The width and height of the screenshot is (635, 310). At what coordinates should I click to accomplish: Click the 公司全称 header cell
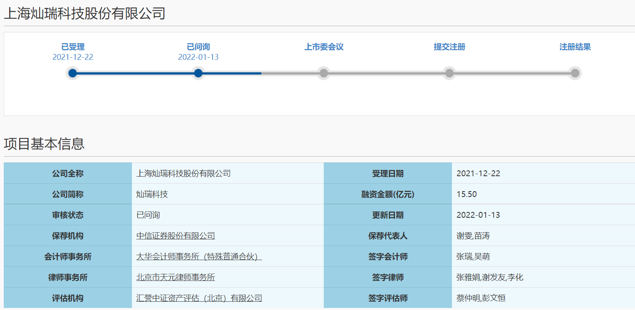point(68,173)
